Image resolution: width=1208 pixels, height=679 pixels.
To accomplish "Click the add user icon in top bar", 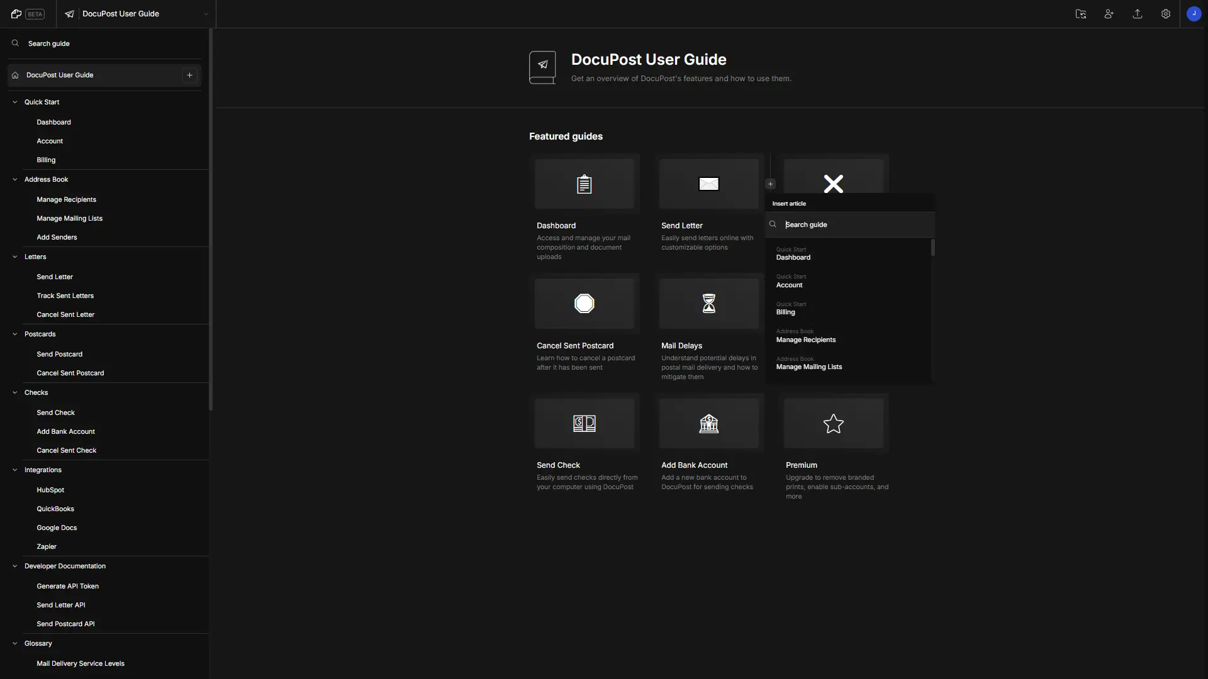I will click(x=1109, y=14).
